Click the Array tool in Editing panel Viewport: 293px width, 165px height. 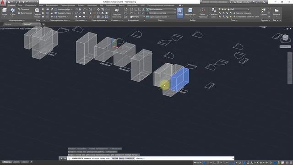pyautogui.click(x=107, y=16)
